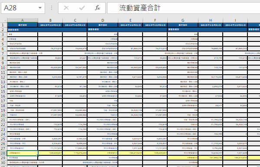Click the formula bar text 流動資產合計
The image size is (260, 167).
(x=140, y=8)
